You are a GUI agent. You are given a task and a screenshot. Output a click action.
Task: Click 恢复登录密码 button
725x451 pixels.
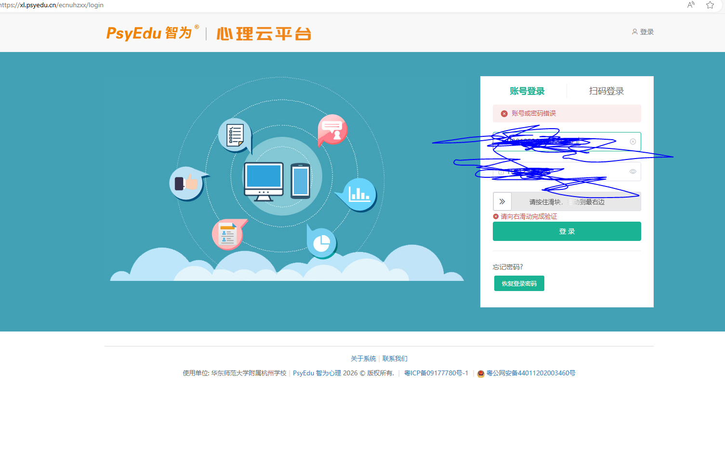pos(519,283)
